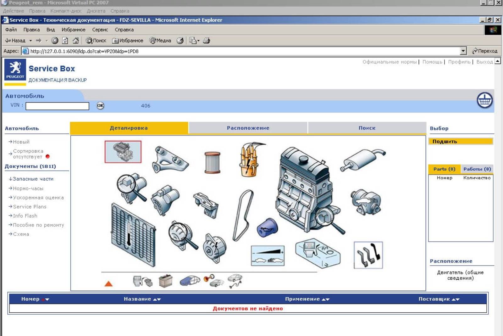This screenshot has width=503, height=336.
Task: Select the engine control unit box icon
Action: coord(318,254)
